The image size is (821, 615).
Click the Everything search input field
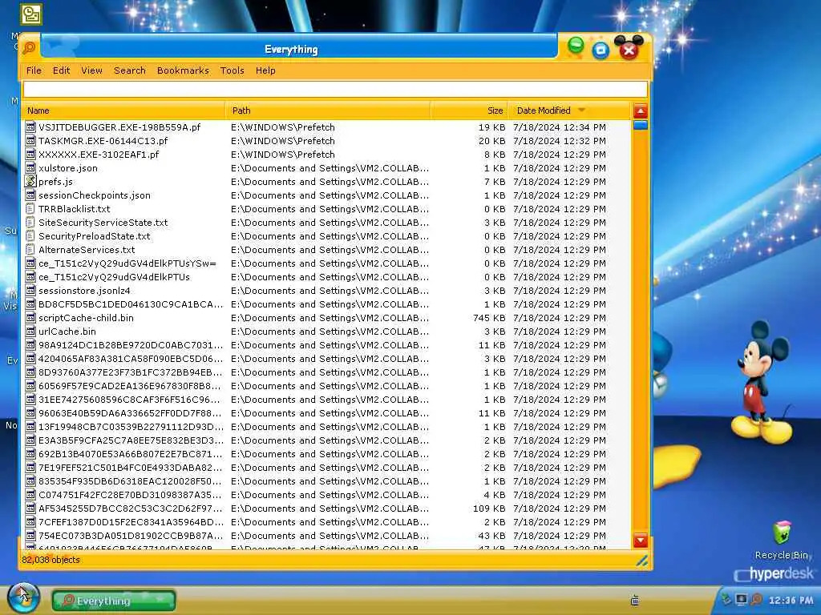click(x=335, y=90)
